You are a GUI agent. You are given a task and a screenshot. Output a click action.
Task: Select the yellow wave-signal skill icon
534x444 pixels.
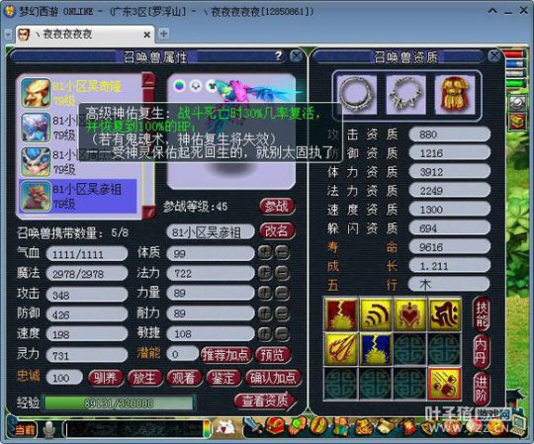376,314
